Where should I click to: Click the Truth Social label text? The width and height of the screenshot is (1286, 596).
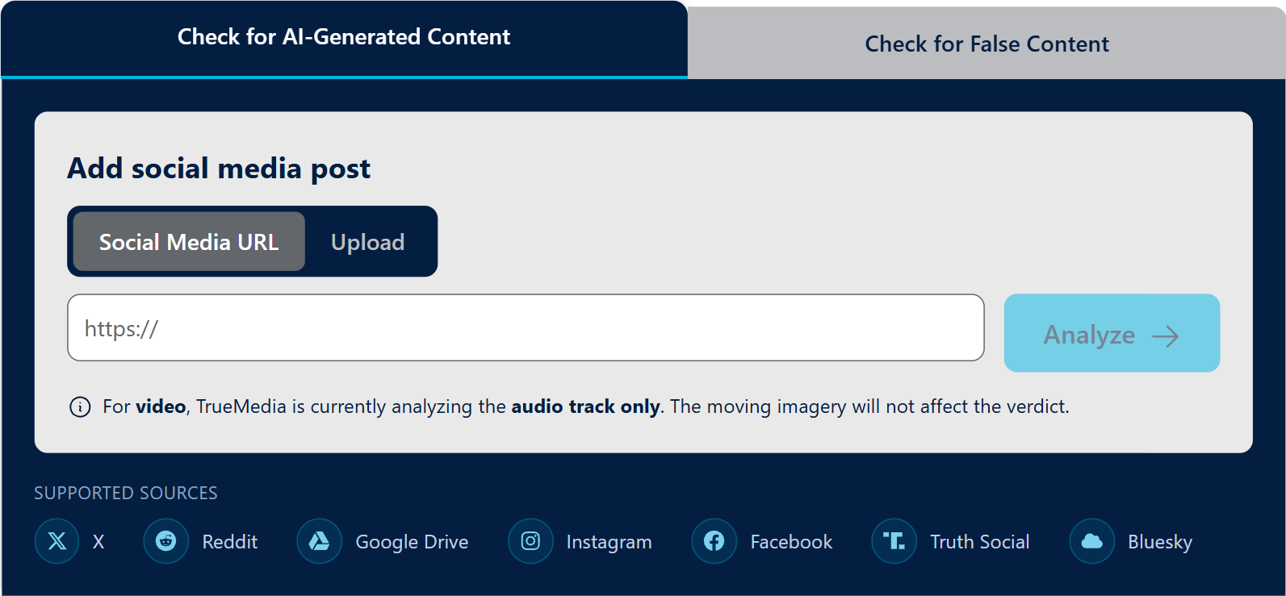coord(979,542)
